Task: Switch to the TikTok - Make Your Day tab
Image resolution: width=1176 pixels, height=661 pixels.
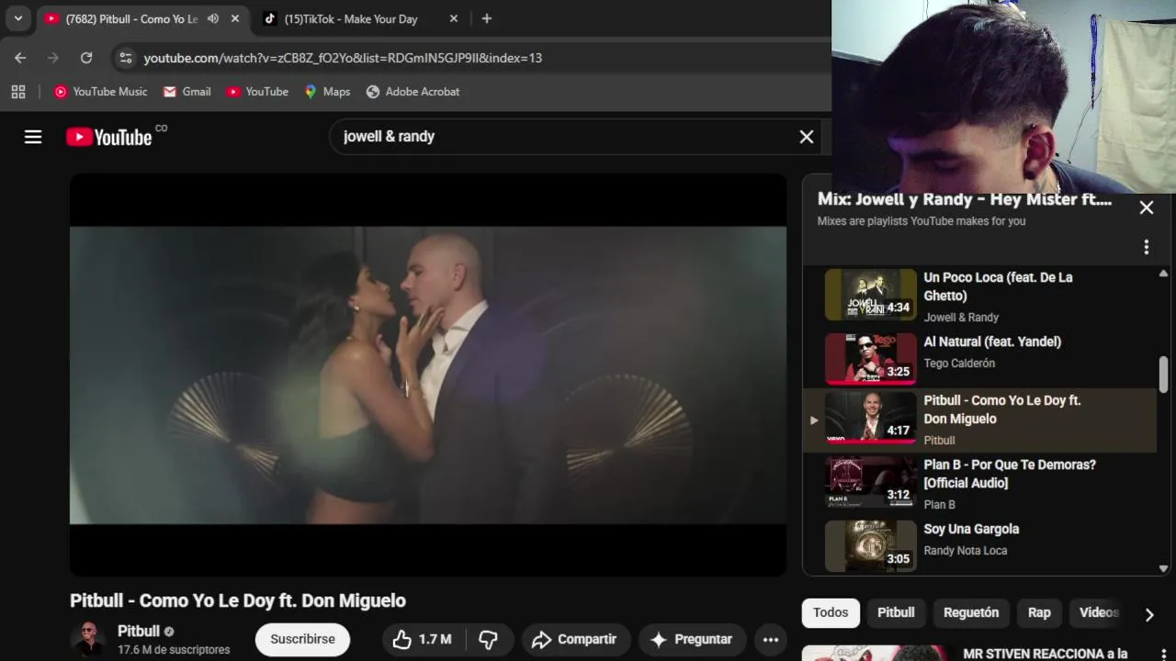Action: point(350,18)
